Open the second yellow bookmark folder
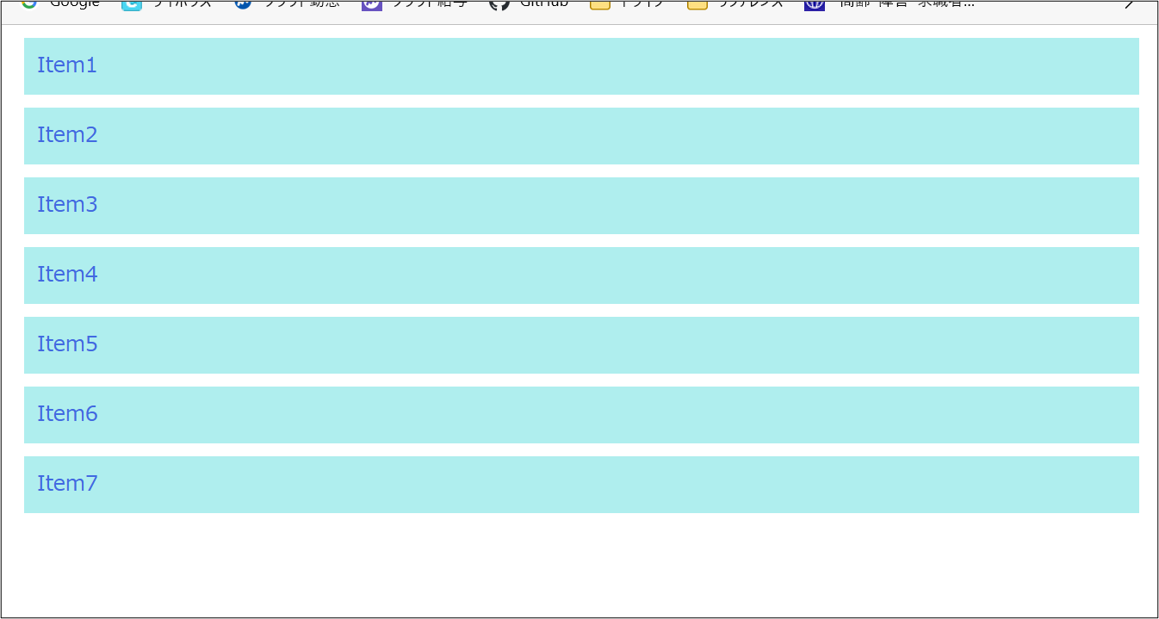 [x=697, y=4]
